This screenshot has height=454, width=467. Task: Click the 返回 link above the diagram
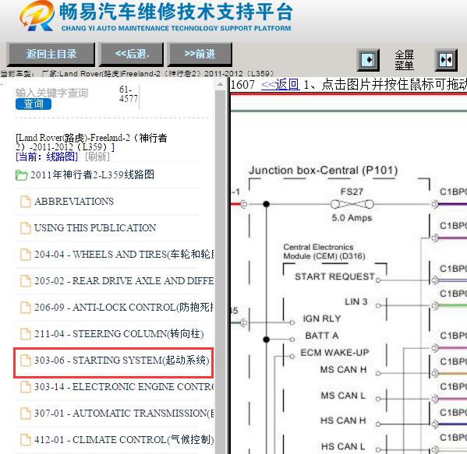[x=280, y=85]
